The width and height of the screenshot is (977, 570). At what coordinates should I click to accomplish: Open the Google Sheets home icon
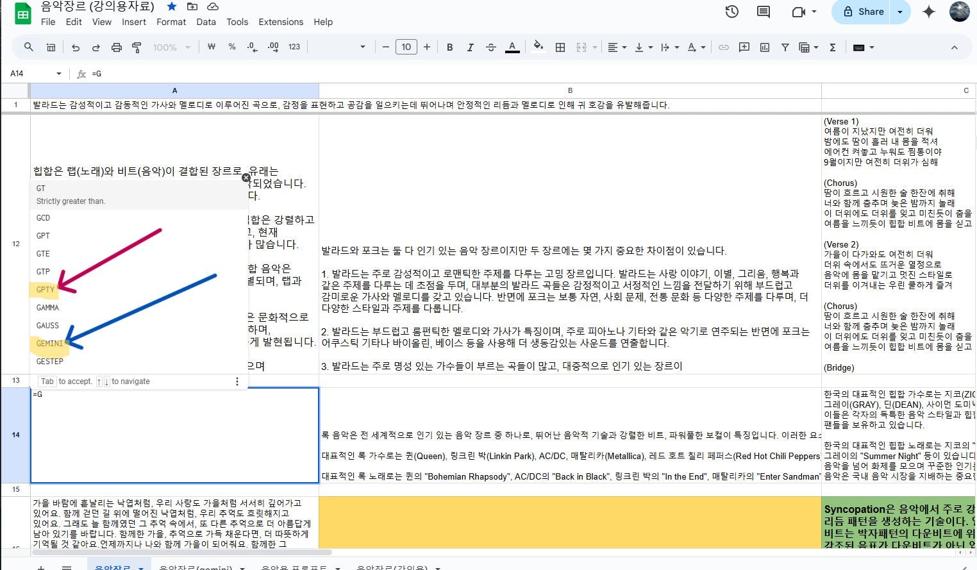(x=23, y=13)
